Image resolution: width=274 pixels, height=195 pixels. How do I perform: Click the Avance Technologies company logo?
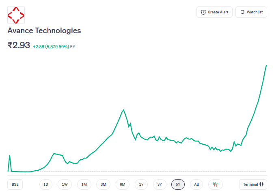pyautogui.click(x=16, y=15)
